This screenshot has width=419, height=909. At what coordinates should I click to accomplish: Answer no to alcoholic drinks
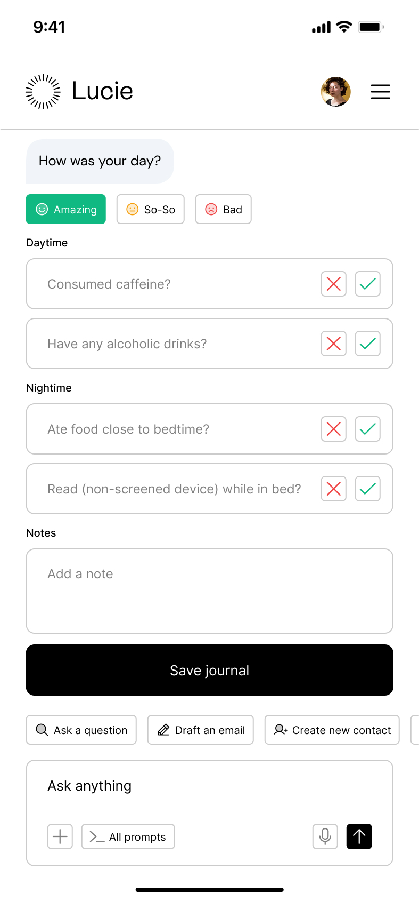(x=334, y=344)
